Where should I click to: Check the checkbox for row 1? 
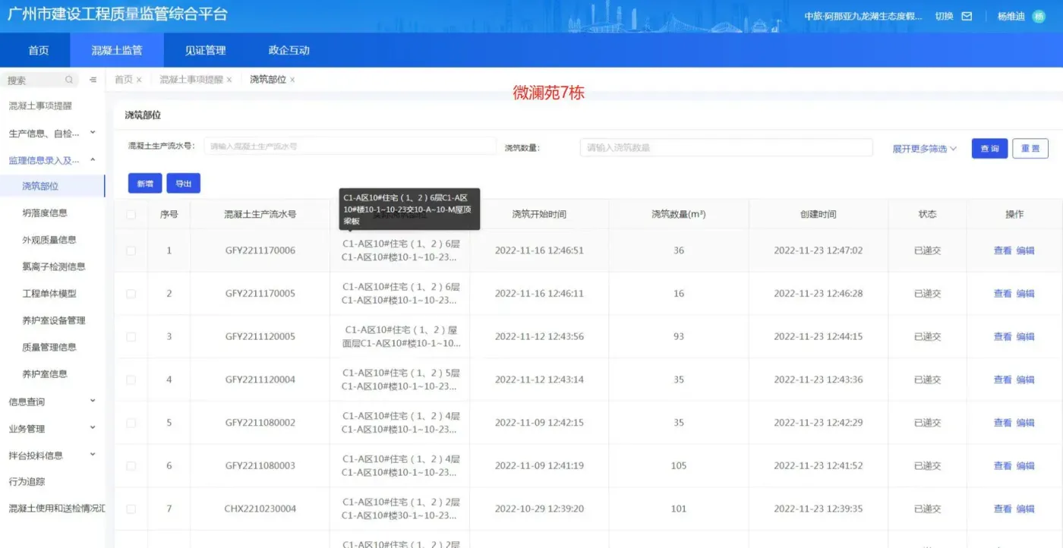[x=131, y=250]
